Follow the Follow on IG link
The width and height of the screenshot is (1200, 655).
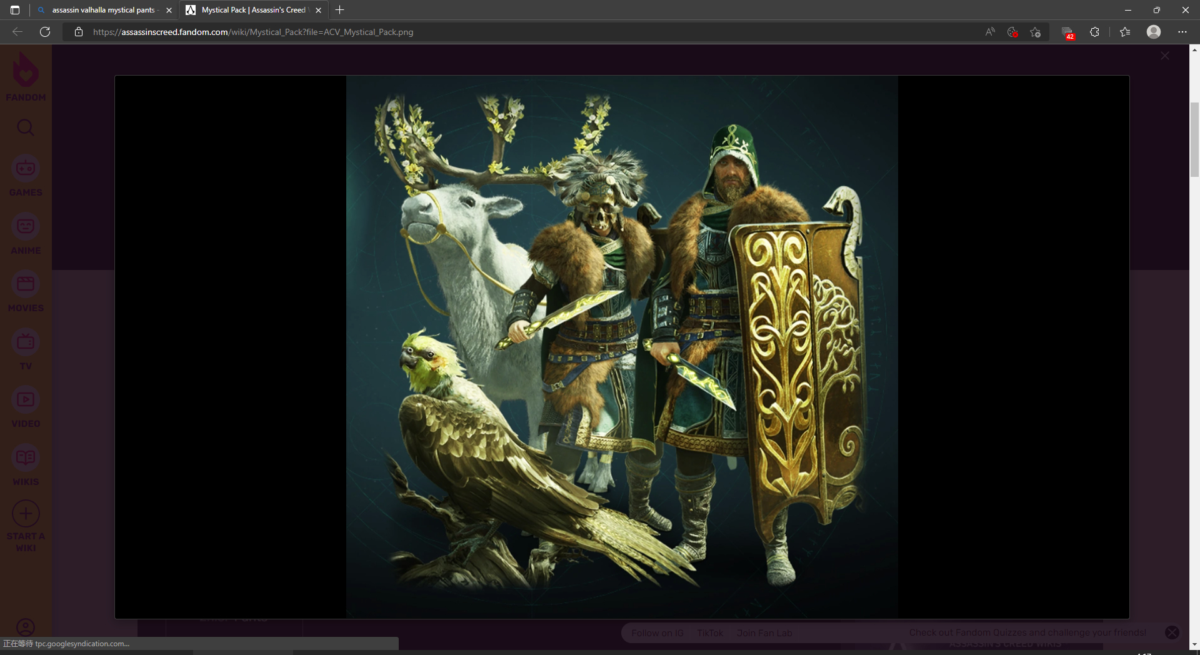click(657, 633)
